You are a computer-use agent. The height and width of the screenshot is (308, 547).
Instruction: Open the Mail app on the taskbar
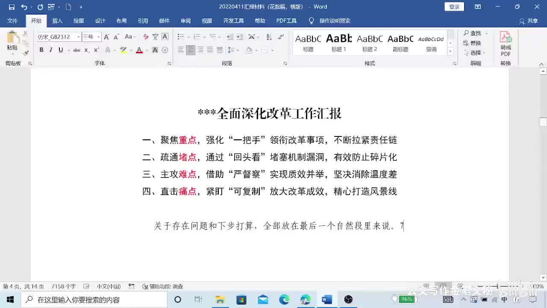(x=263, y=299)
